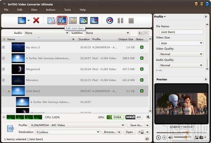Click the preview Stop button
This screenshot has height=143, width=211.
coord(164,137)
